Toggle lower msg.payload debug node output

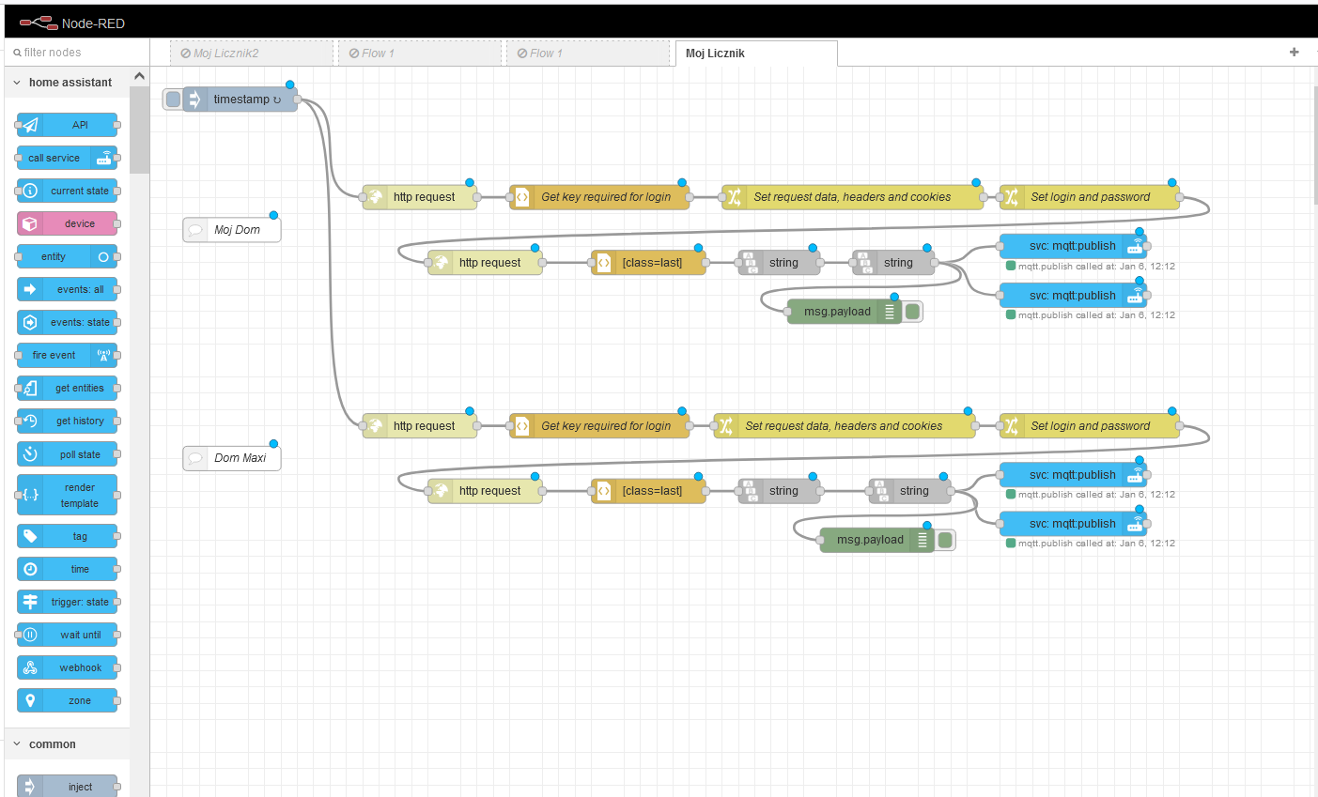click(x=945, y=540)
